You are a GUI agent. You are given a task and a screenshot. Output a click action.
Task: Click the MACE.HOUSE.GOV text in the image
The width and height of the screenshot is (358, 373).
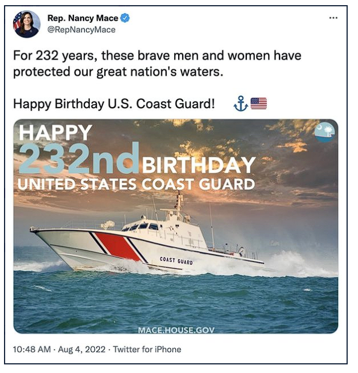coord(175,330)
